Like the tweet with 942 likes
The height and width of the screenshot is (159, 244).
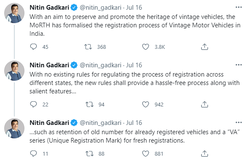pos(145,104)
